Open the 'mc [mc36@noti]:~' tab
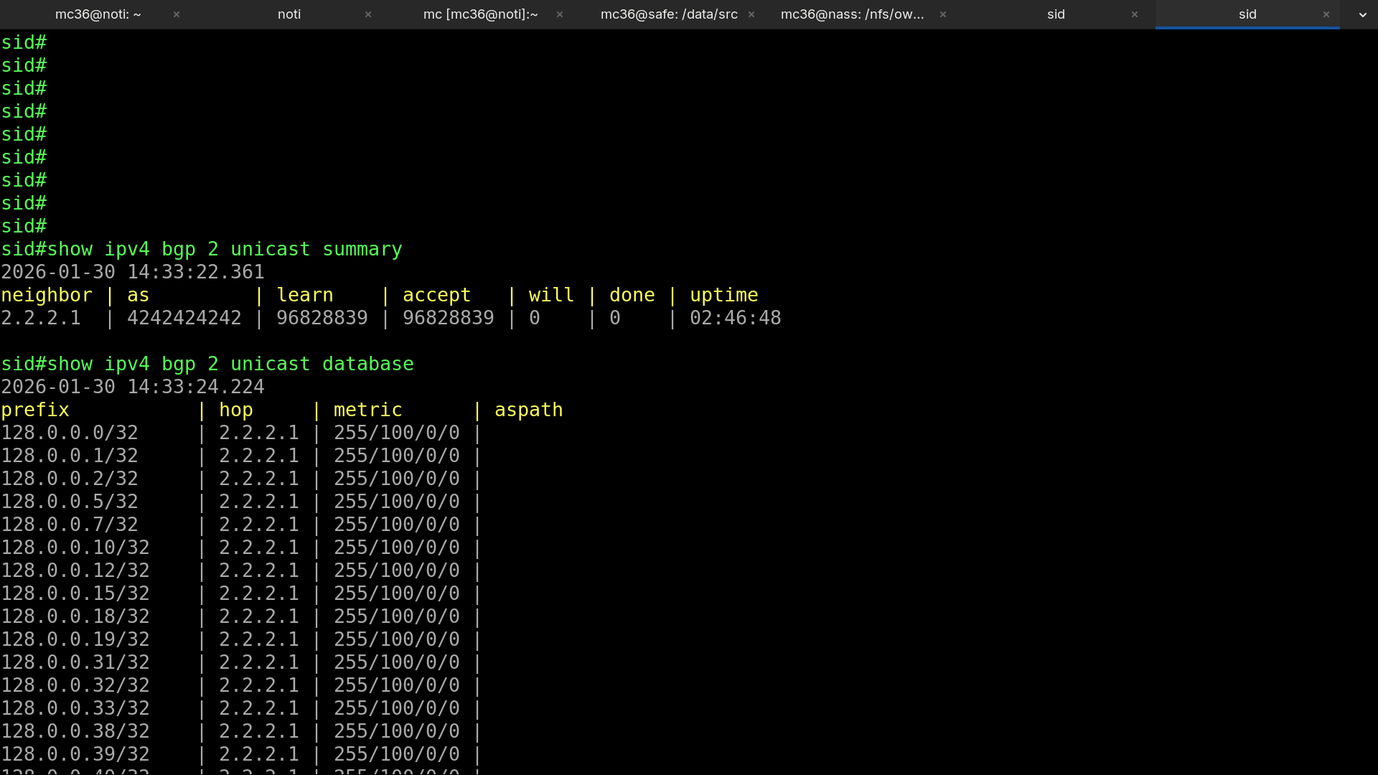 point(480,14)
